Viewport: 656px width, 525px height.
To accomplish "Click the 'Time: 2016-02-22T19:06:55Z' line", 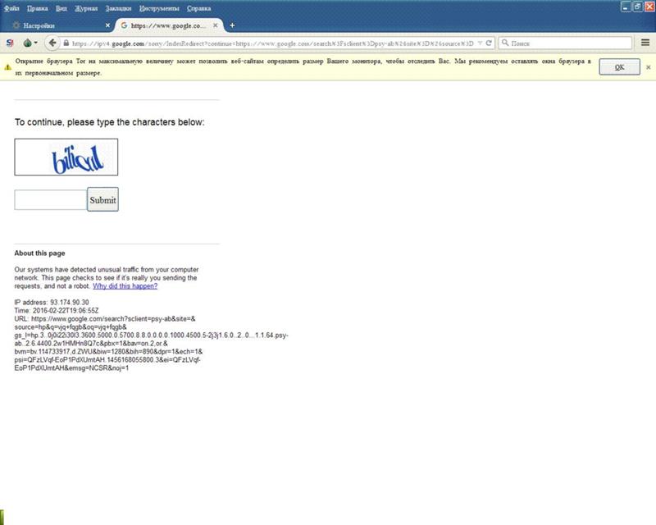I will [x=57, y=311].
